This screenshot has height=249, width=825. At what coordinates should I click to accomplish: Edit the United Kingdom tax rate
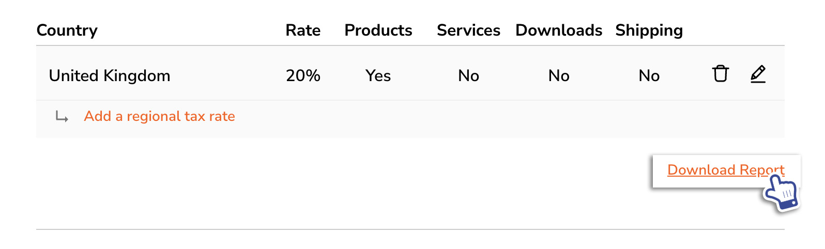(x=758, y=74)
